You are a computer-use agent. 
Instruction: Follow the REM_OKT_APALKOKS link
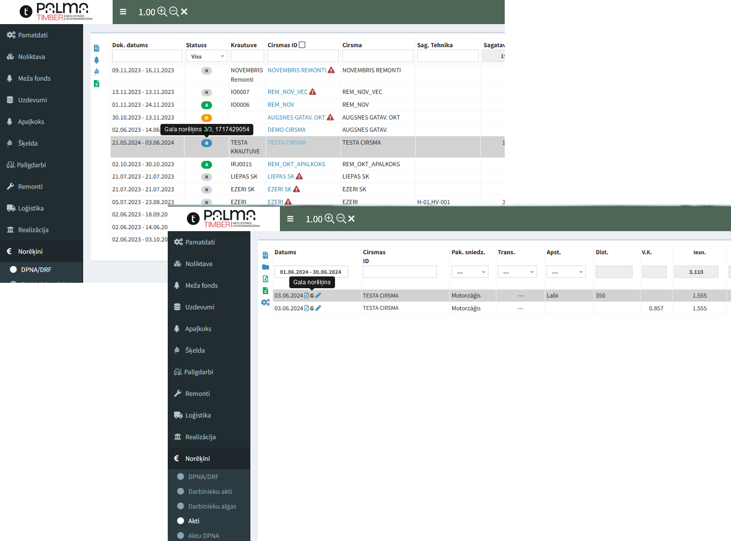296,164
